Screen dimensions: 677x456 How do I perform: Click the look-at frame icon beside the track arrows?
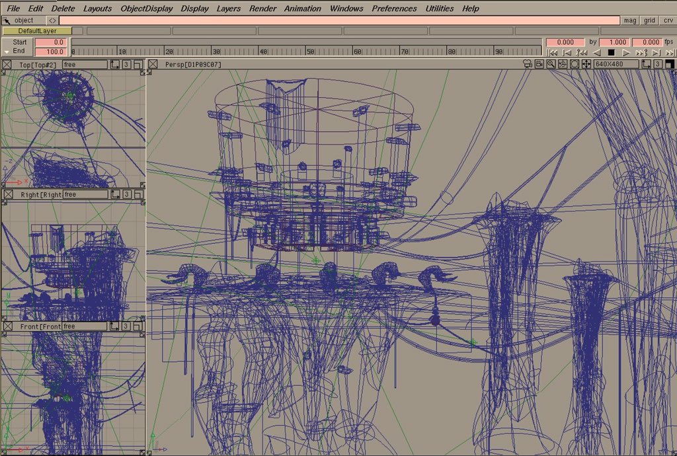click(x=575, y=64)
